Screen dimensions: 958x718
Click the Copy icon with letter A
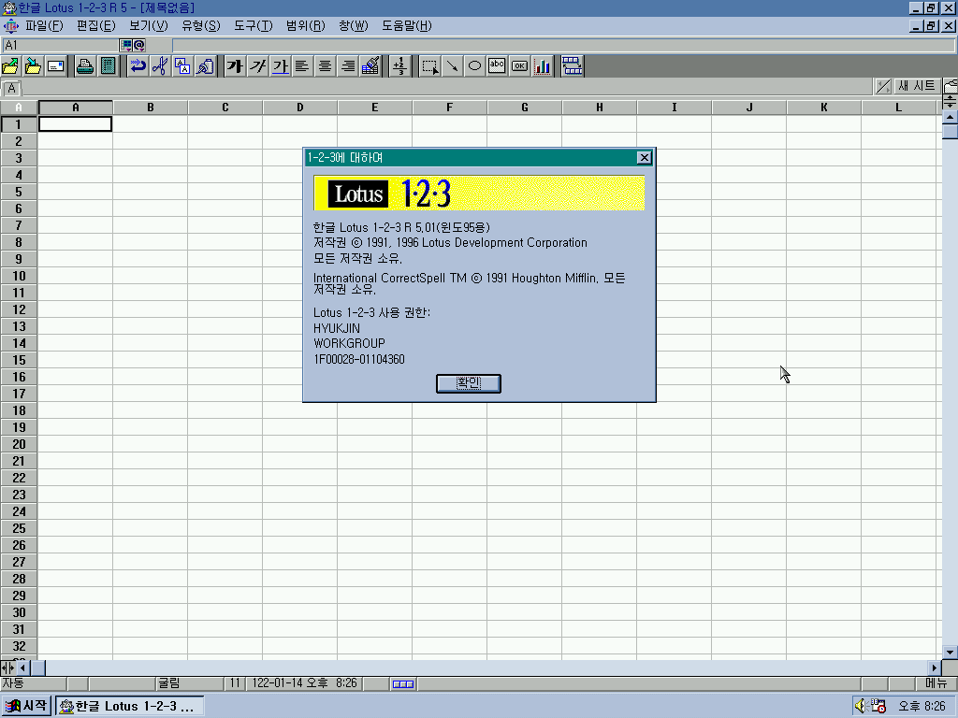click(x=182, y=66)
